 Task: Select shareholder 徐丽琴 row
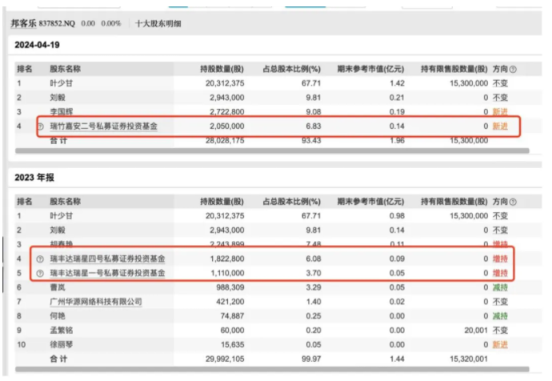(x=278, y=345)
